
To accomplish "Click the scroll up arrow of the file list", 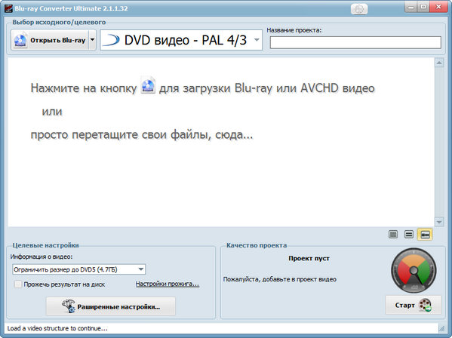I will (439, 63).
